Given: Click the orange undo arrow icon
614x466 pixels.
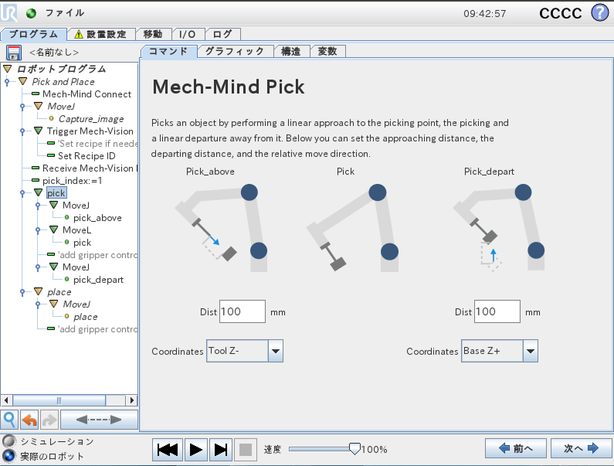Looking at the screenshot, I should click(x=29, y=420).
